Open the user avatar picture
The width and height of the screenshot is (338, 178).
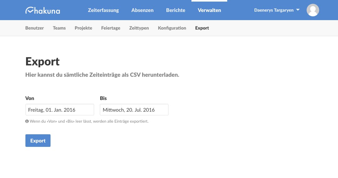[313, 10]
